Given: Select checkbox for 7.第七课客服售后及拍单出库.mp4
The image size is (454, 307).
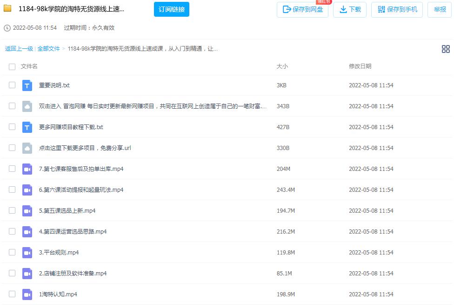Looking at the screenshot, I should coord(12,169).
